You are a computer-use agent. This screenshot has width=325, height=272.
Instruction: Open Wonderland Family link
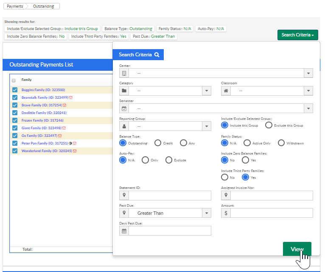pyautogui.click(x=47, y=151)
